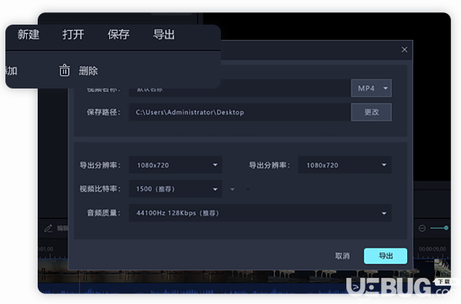Viewport: 461px width, 304px height.
Task: Open the 音频质量 44100Hz 128Kbps dropdown
Action: (x=260, y=213)
